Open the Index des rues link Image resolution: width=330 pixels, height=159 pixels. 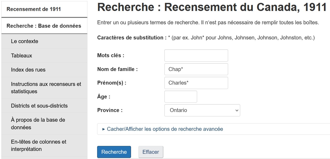pyautogui.click(x=28, y=70)
